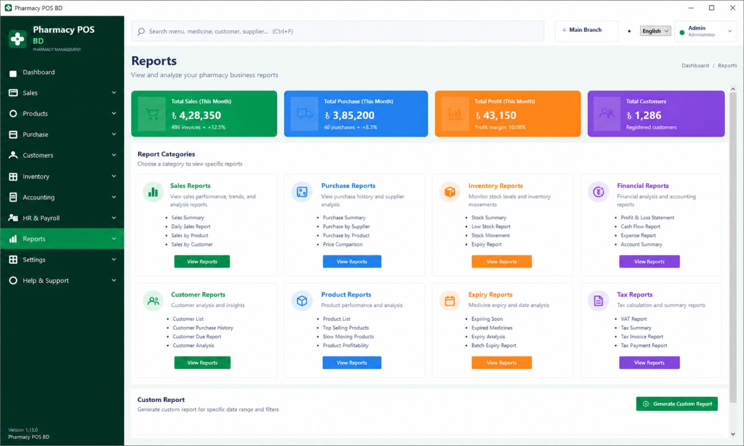
Task: Click View Reports under Expiry Reports
Action: (501, 363)
